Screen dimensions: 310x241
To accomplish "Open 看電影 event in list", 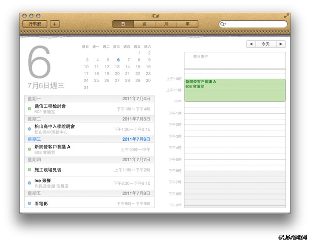I will [x=89, y=202].
